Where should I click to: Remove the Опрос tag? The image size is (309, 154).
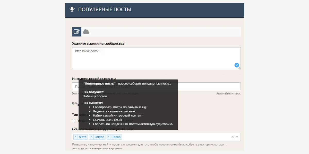tap(91, 137)
